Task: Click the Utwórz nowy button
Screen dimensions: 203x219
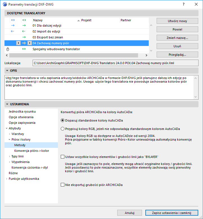Action: pyautogui.click(x=177, y=21)
